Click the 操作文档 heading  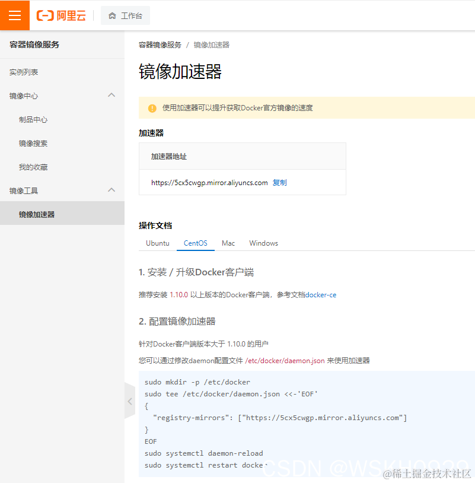point(155,225)
